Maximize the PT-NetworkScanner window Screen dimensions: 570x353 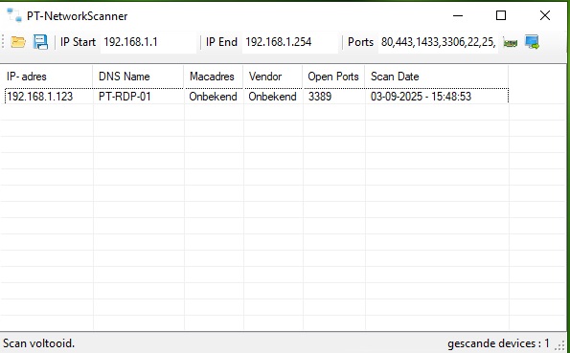click(x=501, y=15)
